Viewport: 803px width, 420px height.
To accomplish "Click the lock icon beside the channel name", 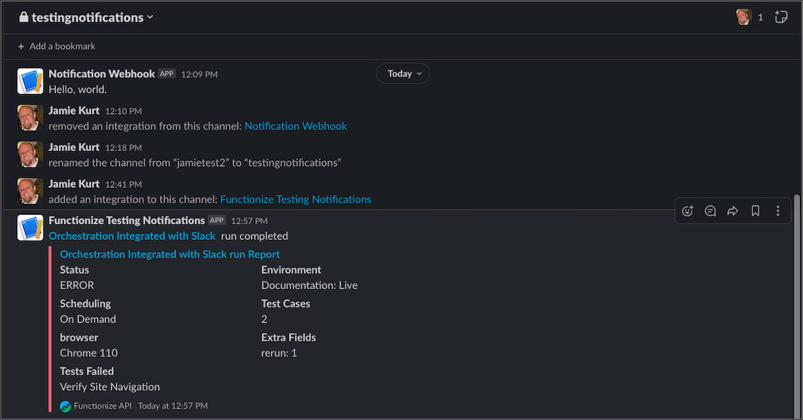I will click(23, 17).
